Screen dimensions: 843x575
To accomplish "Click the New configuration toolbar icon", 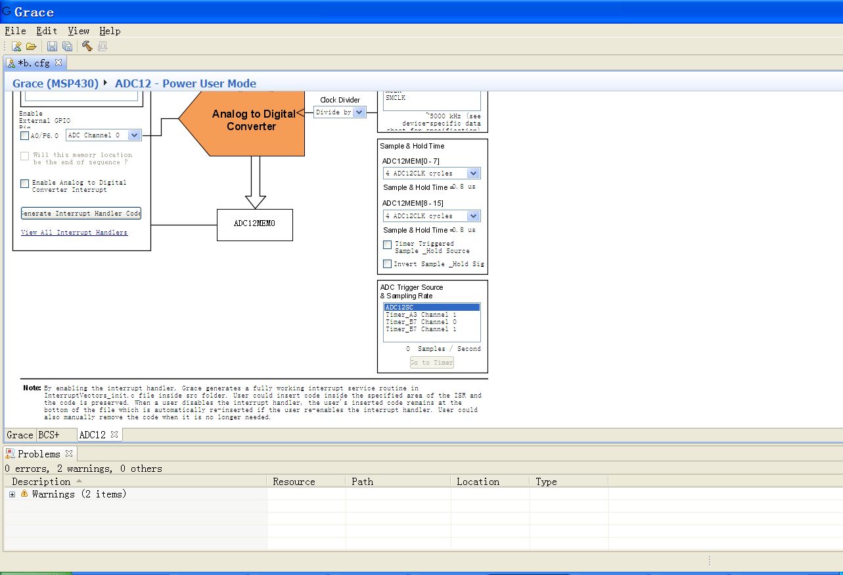I will (x=17, y=46).
